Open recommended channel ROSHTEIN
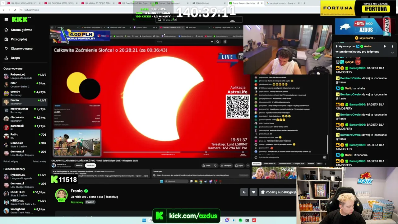This screenshot has height=224, width=398. pyautogui.click(x=25, y=194)
